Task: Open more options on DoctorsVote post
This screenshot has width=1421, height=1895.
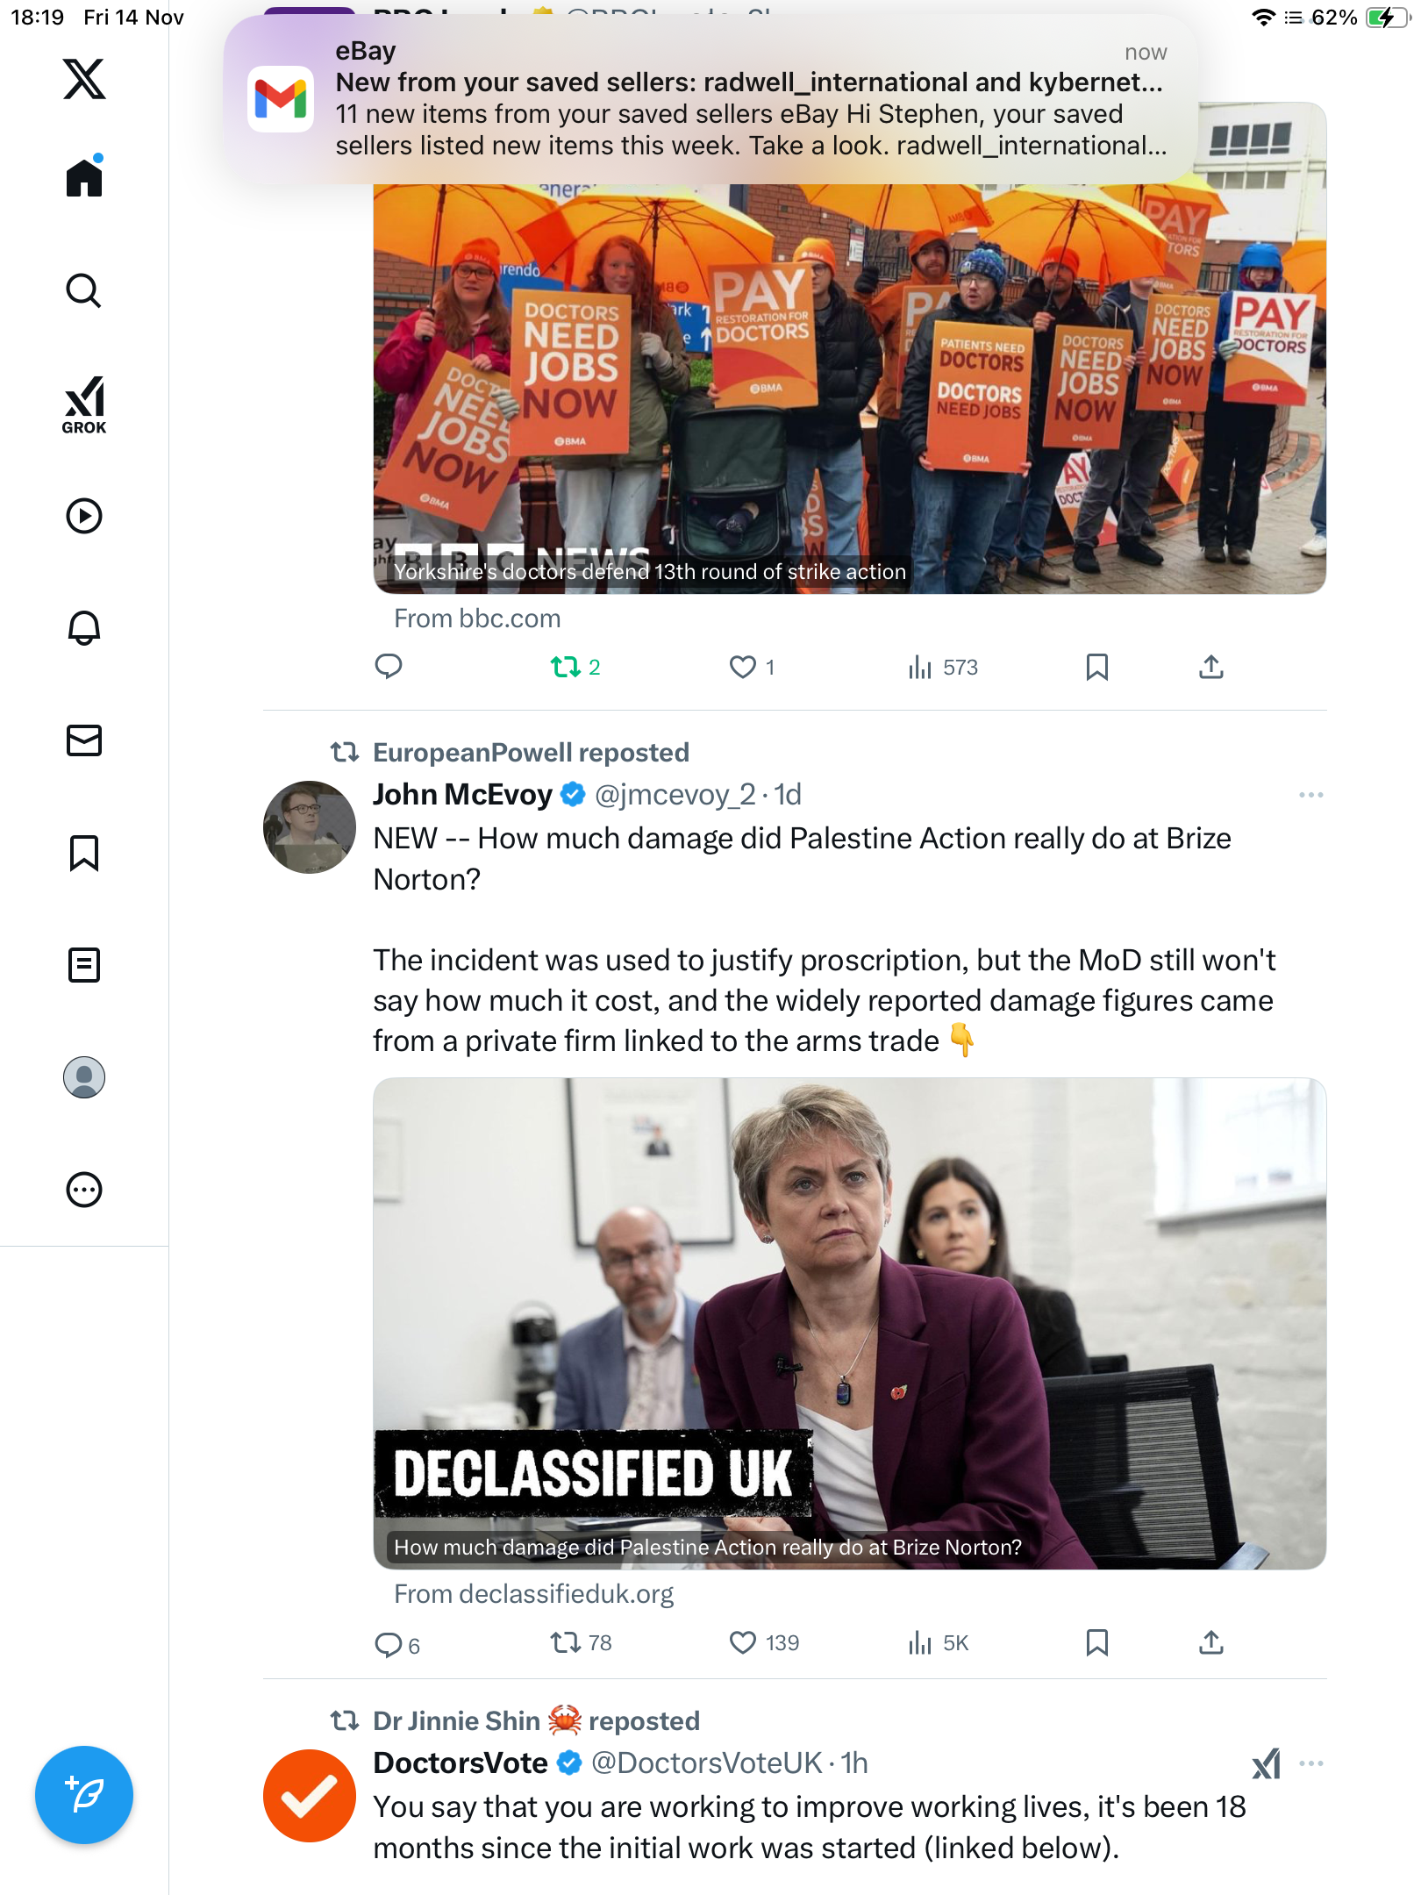Action: click(x=1310, y=1763)
